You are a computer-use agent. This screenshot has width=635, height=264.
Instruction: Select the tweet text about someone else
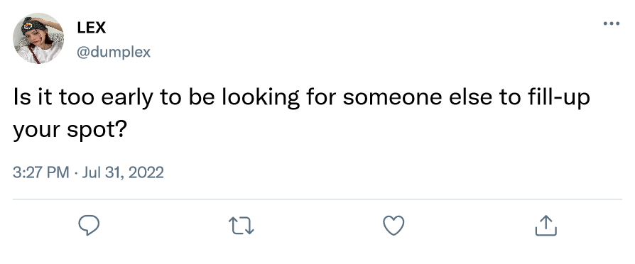pyautogui.click(x=301, y=114)
